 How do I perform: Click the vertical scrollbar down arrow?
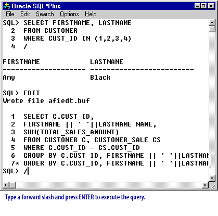212,178
